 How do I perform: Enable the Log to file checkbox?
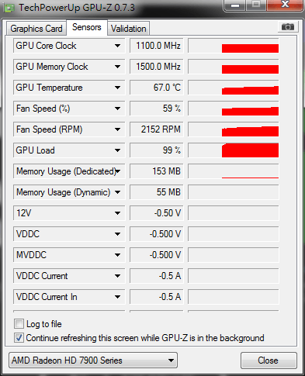[x=19, y=324]
